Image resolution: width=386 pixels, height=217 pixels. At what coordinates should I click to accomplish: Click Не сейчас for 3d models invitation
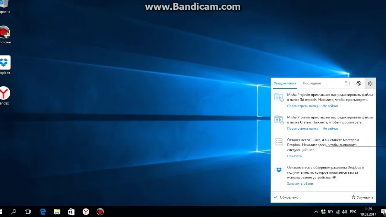pyautogui.click(x=331, y=106)
